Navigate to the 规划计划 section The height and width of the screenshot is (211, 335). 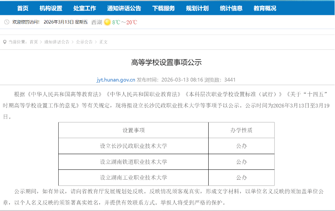click(197, 8)
